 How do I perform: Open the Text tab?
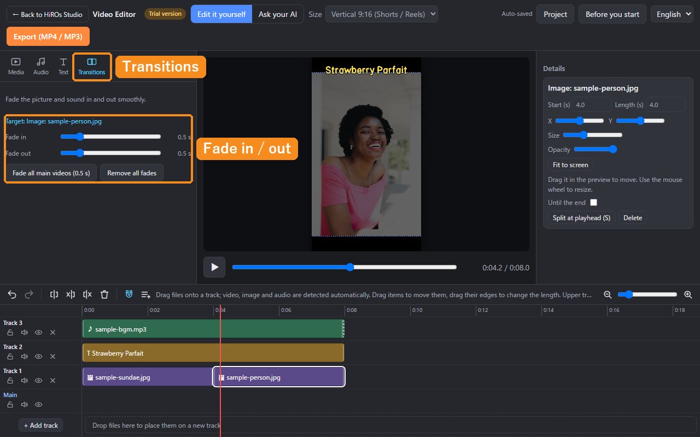pyautogui.click(x=63, y=67)
